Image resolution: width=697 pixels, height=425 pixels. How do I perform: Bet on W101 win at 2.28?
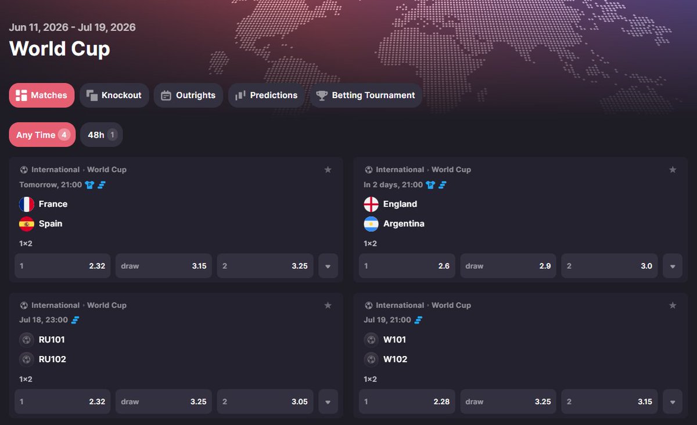(407, 402)
